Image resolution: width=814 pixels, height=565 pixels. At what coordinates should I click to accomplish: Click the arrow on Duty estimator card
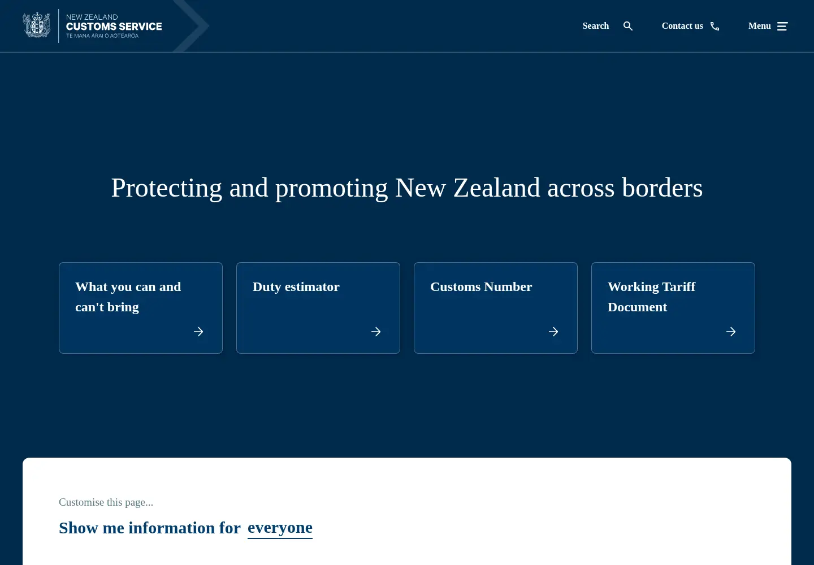click(x=376, y=332)
